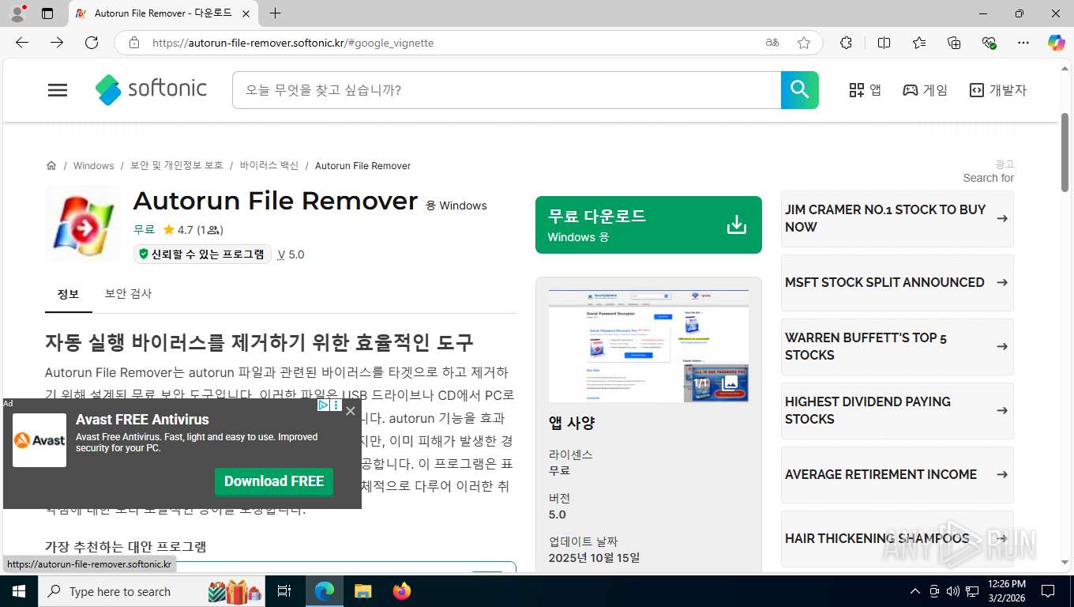Viewport: 1074px width, 607px height.
Task: Open the notifications center icon
Action: pos(1048,591)
